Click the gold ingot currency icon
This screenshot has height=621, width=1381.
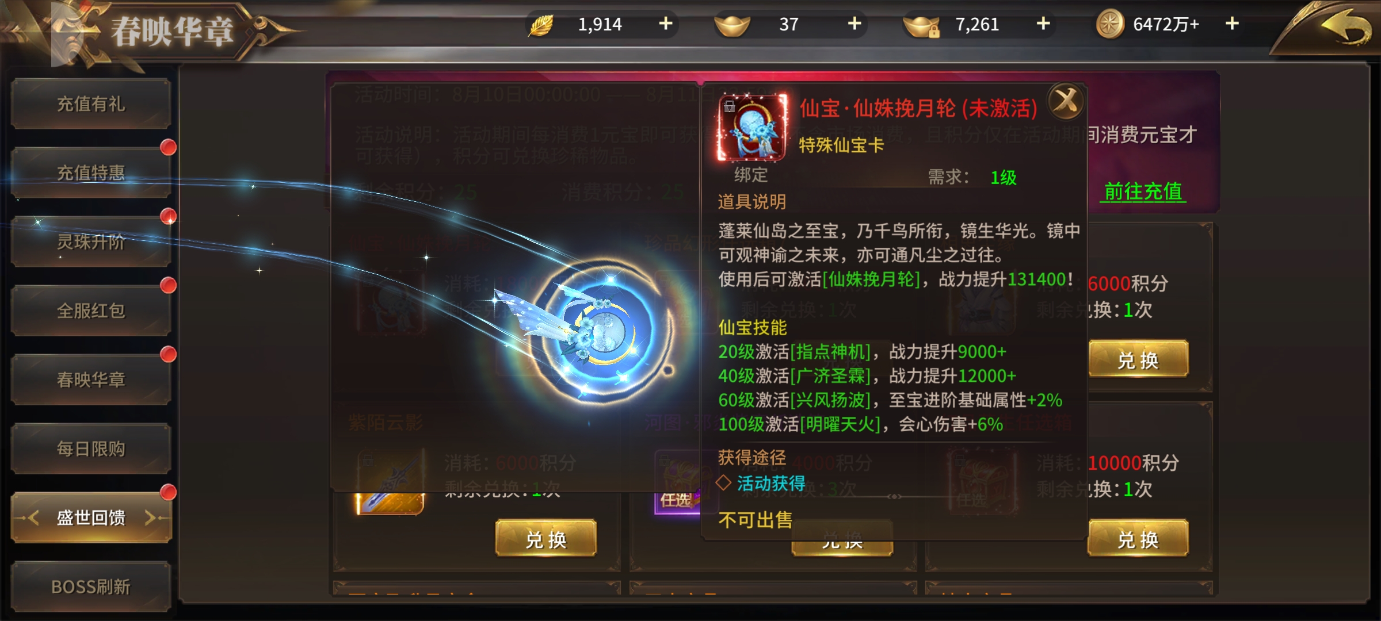coord(732,24)
